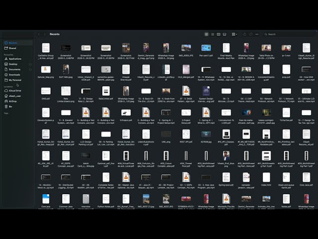318x239 pixels.
Task: Click the Forward navigation arrow
Action: [45, 34]
